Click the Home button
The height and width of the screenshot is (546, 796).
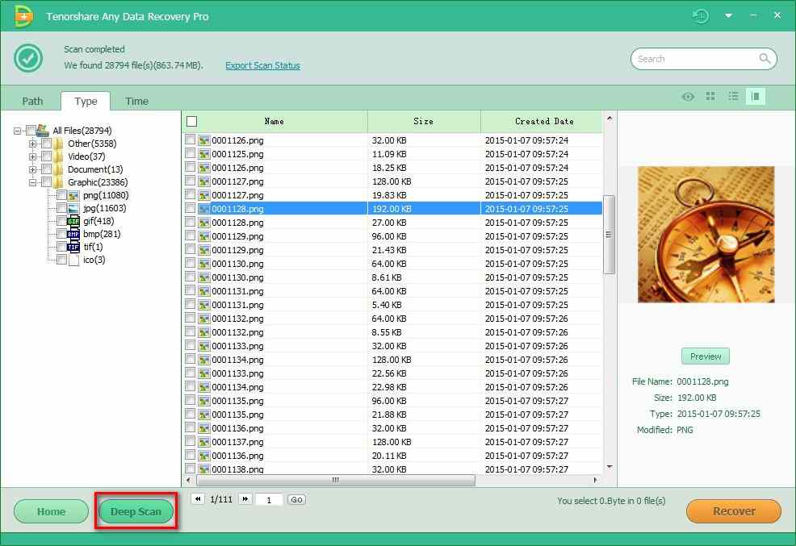coord(52,511)
